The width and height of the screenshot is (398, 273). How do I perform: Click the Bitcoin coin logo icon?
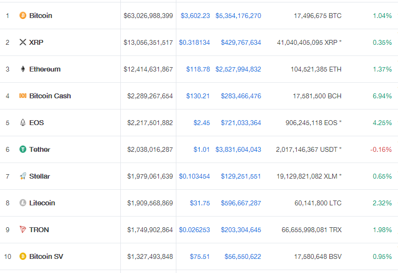click(23, 16)
